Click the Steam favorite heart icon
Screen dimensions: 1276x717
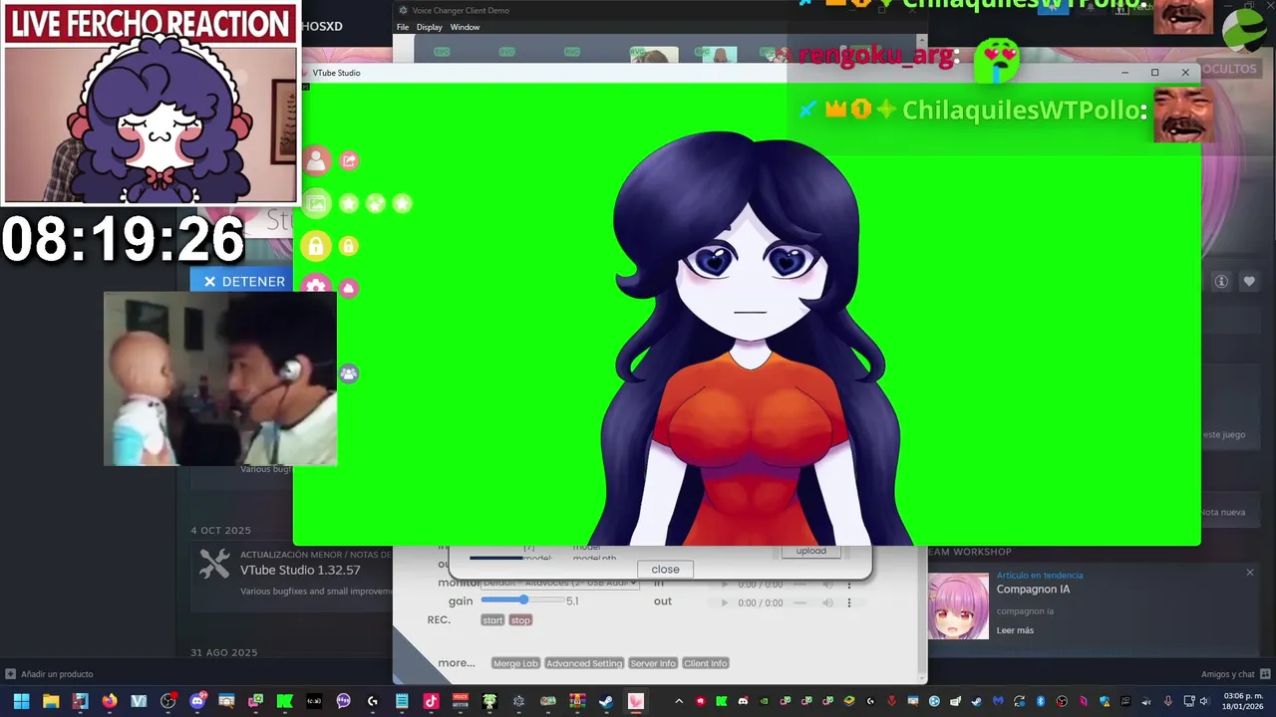pyautogui.click(x=1249, y=282)
